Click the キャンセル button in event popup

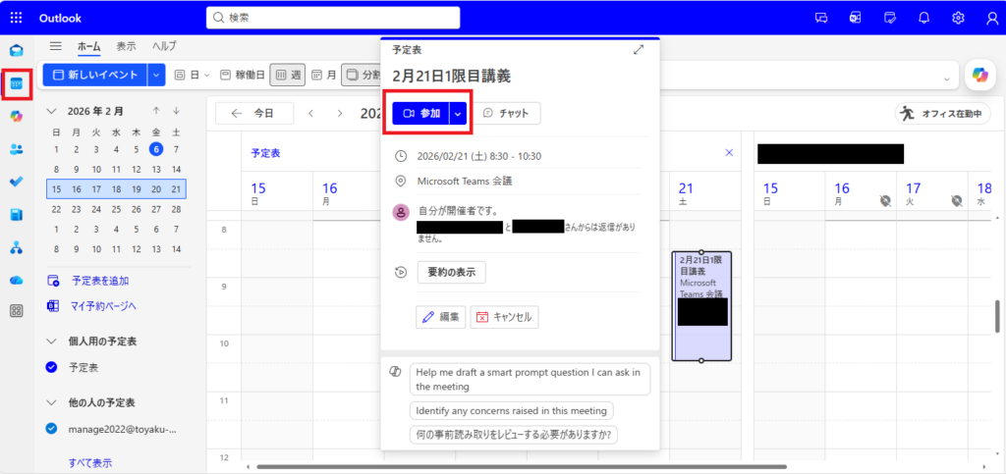(x=503, y=317)
